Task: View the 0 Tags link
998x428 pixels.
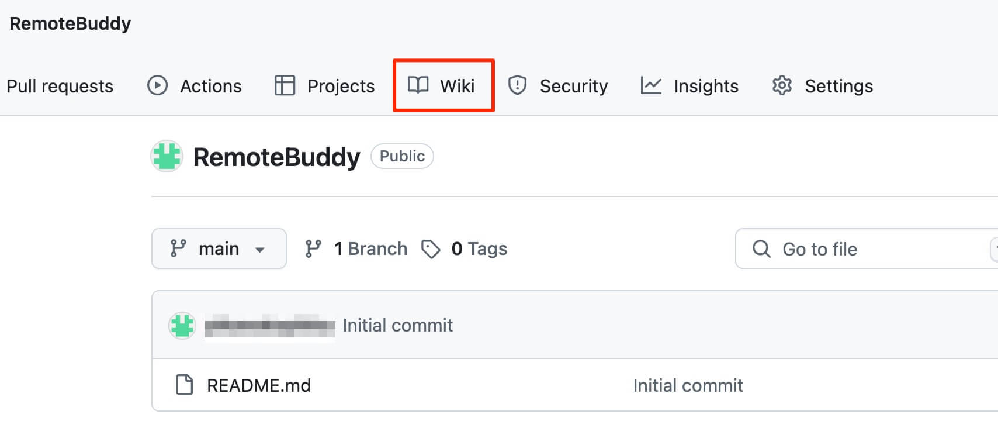Action: (x=465, y=248)
